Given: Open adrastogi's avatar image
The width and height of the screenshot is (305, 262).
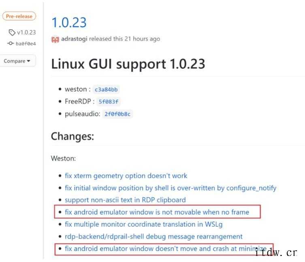Looking at the screenshot, I should click(x=55, y=39).
